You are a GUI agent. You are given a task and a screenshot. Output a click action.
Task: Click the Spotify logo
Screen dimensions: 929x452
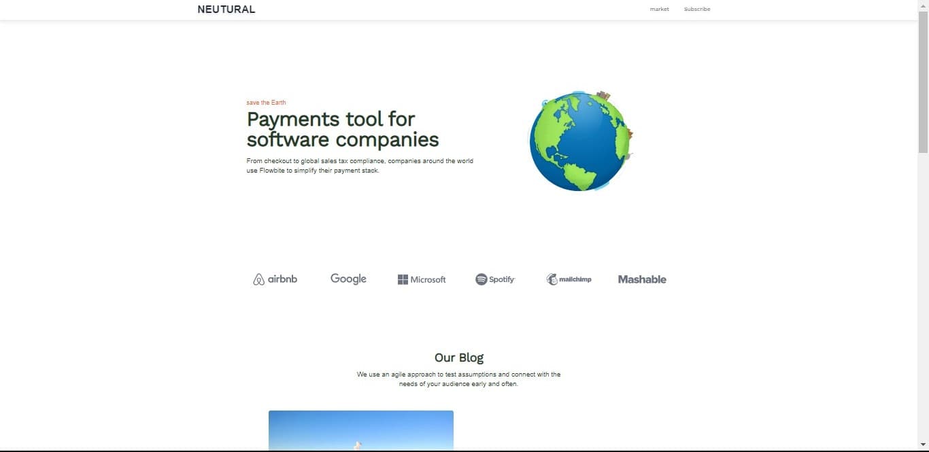coord(495,279)
